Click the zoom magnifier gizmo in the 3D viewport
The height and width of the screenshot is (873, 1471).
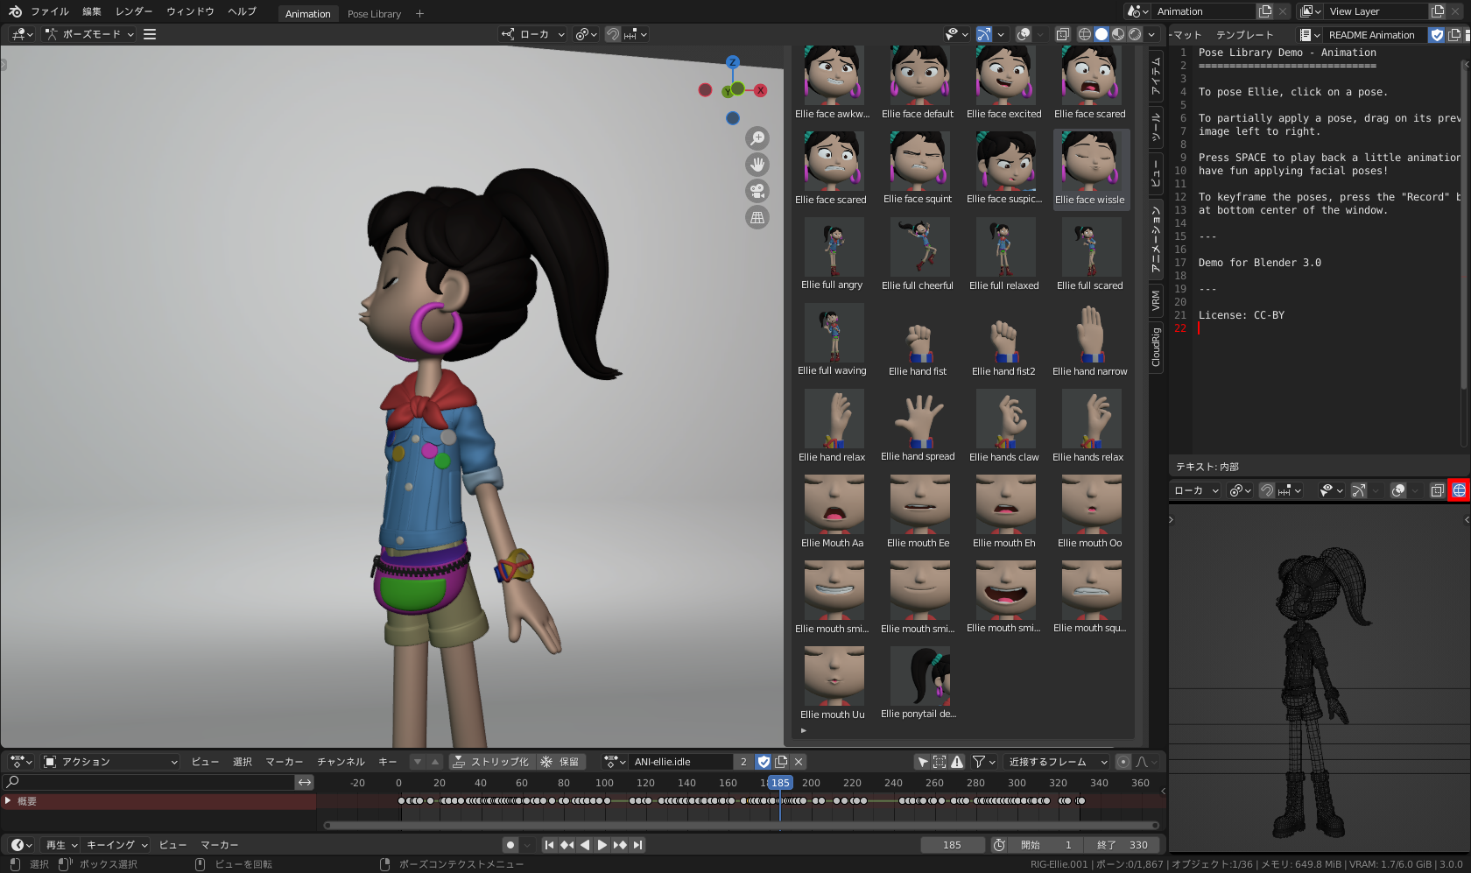757,138
